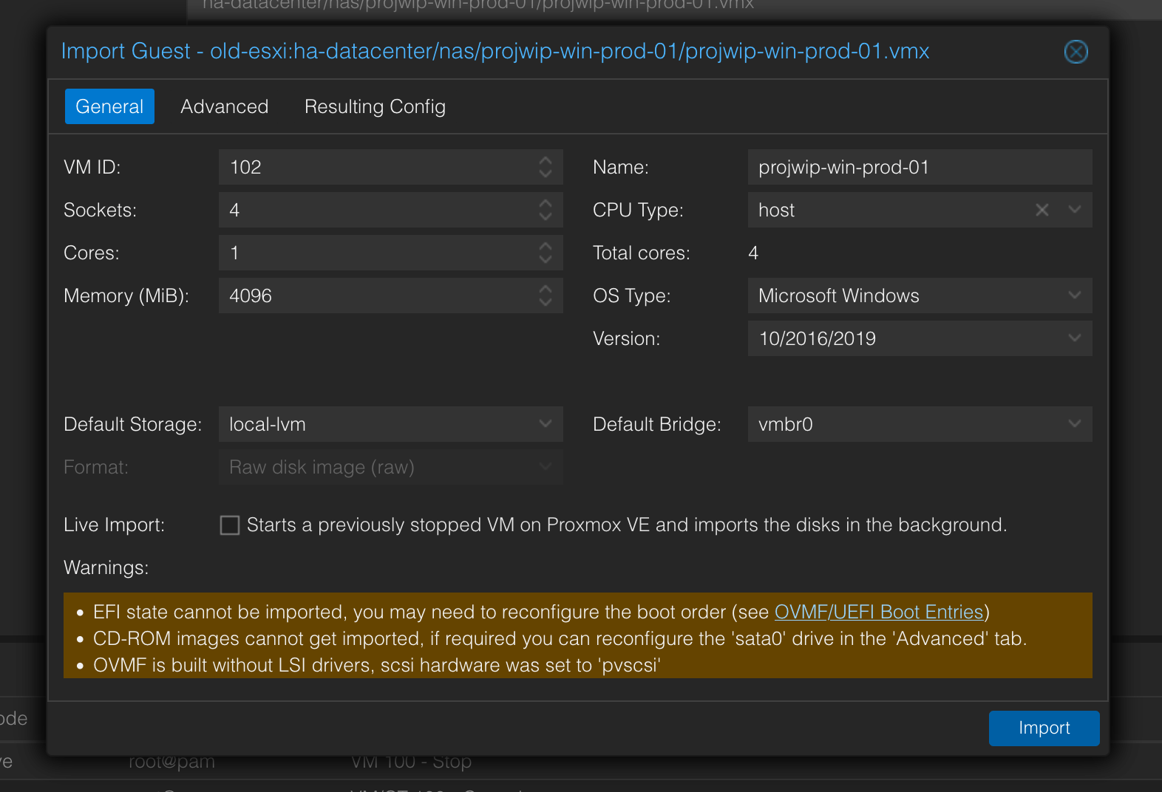Expand the CPU Type dropdown
Image resolution: width=1162 pixels, height=792 pixels.
pos(1075,210)
